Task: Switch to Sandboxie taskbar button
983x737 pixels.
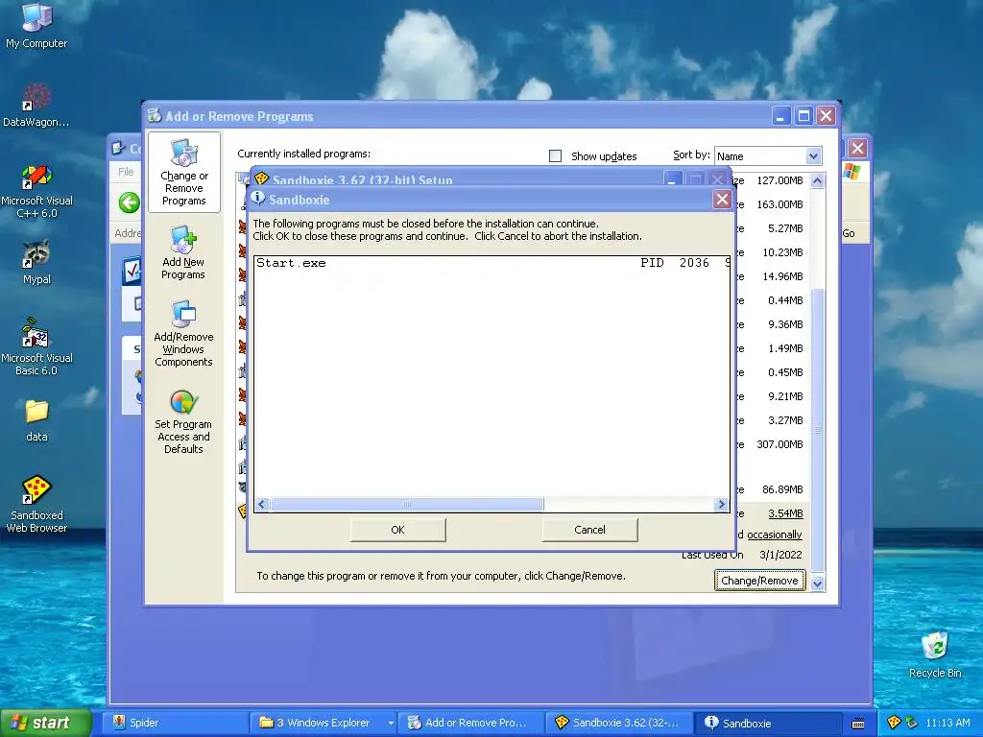Action: click(769, 723)
